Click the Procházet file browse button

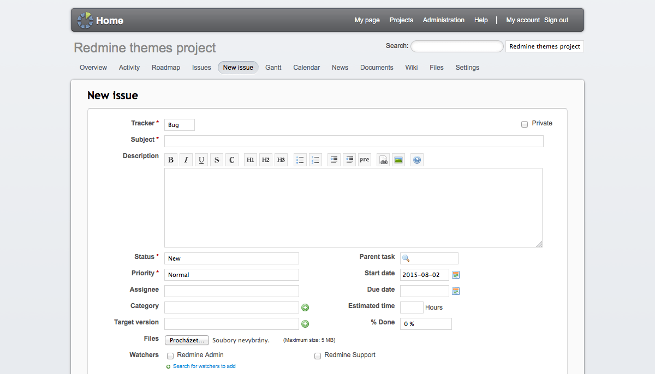(187, 340)
